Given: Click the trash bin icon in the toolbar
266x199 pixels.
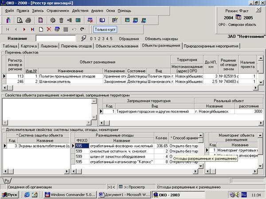Looking at the screenshot, I should (61, 20).
